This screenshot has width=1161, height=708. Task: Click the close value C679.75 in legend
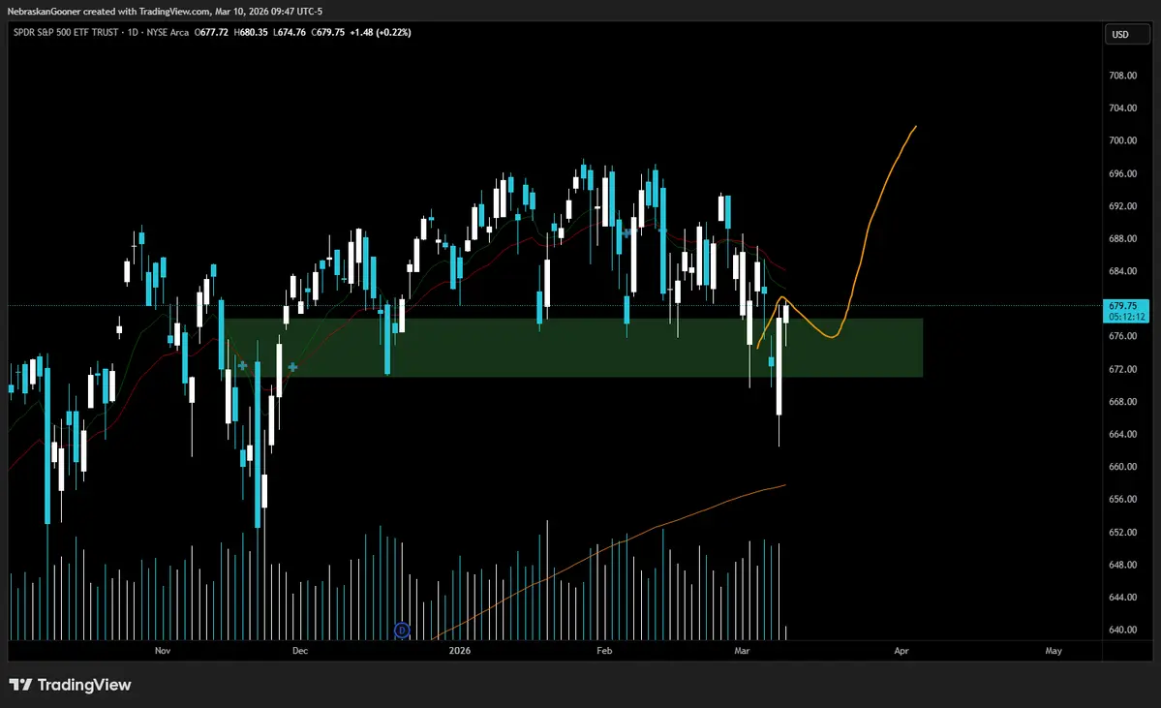tap(328, 33)
